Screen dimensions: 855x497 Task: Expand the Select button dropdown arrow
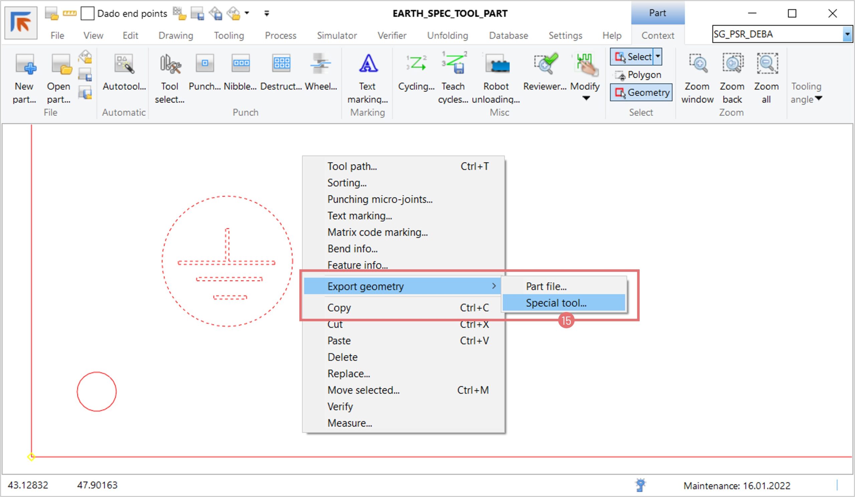point(658,56)
